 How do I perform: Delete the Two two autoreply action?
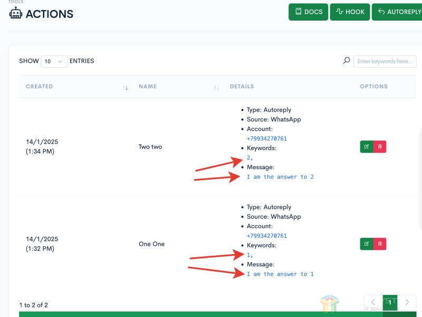[380, 147]
